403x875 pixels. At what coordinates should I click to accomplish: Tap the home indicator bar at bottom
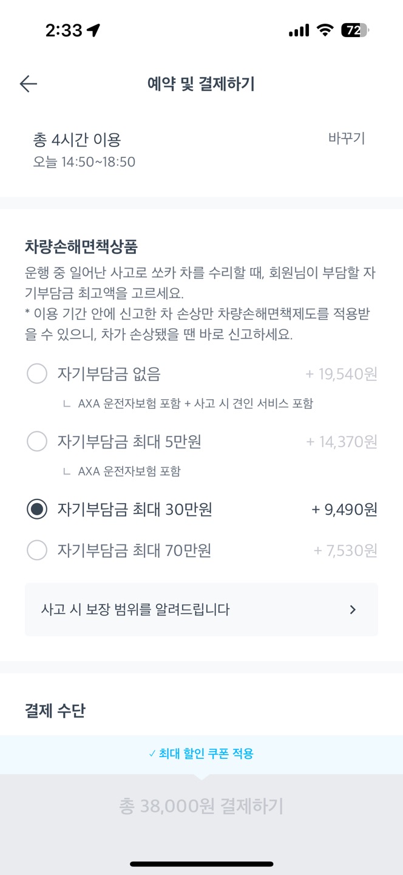click(201, 862)
